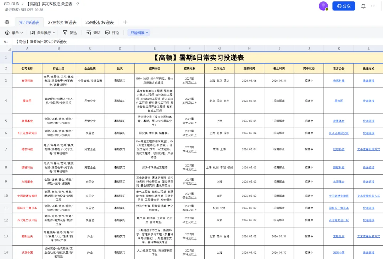Open the 评论 comments tool
383x259 pixels.
[x=112, y=33]
